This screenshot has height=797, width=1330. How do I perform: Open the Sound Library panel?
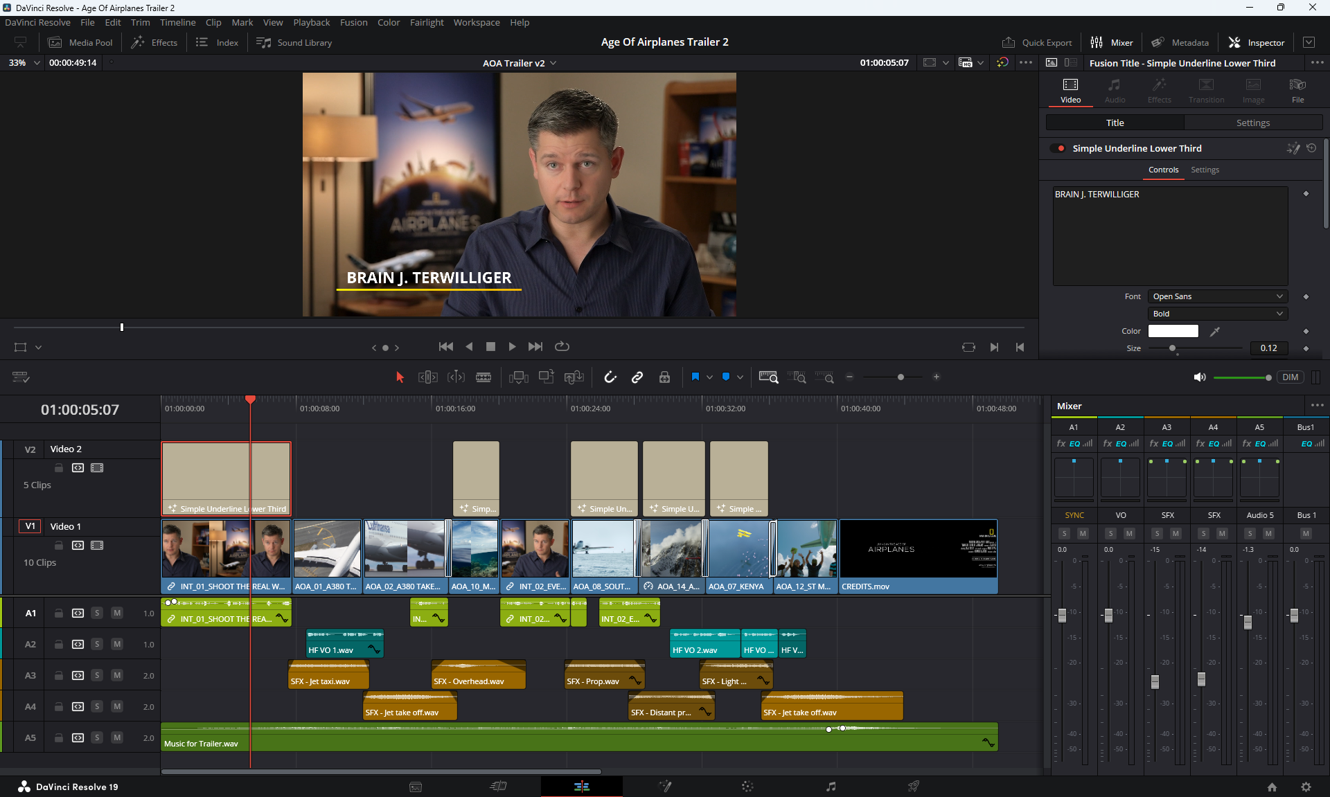[294, 42]
